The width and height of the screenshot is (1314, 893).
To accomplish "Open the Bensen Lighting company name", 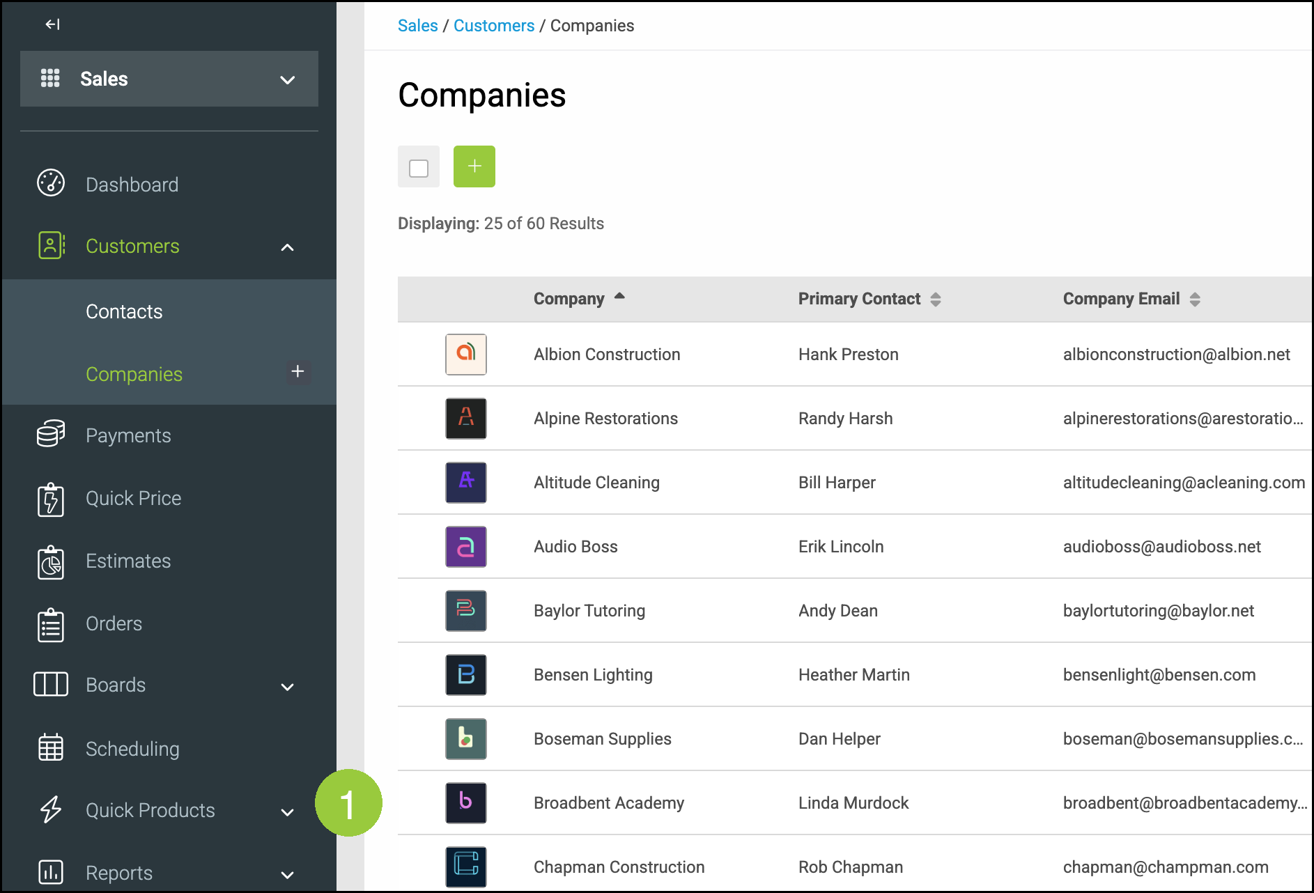I will pyautogui.click(x=593, y=674).
